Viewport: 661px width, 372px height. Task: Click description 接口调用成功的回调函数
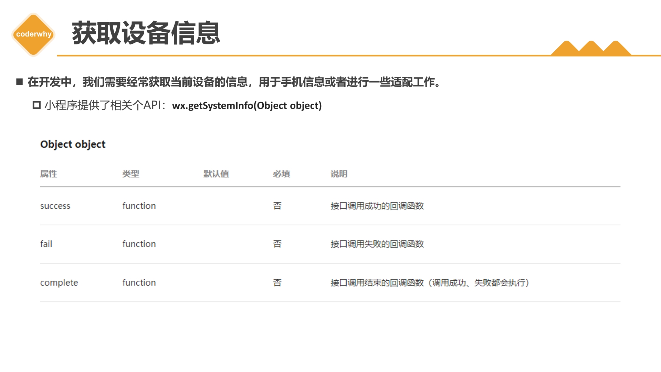point(377,206)
